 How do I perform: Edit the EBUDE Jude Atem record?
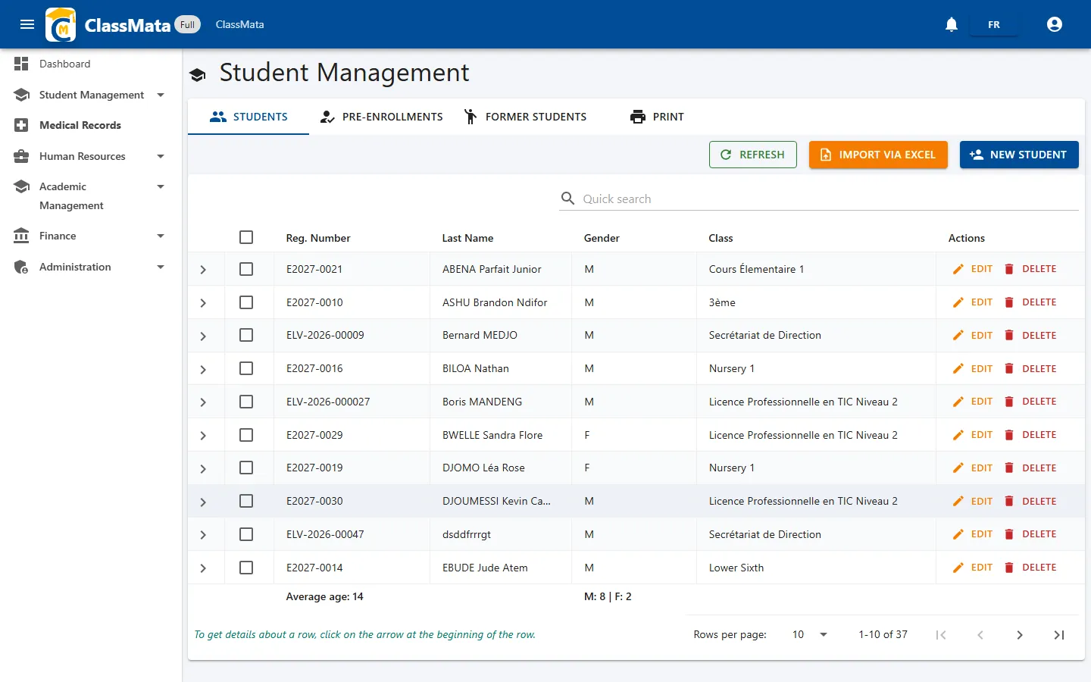972,568
